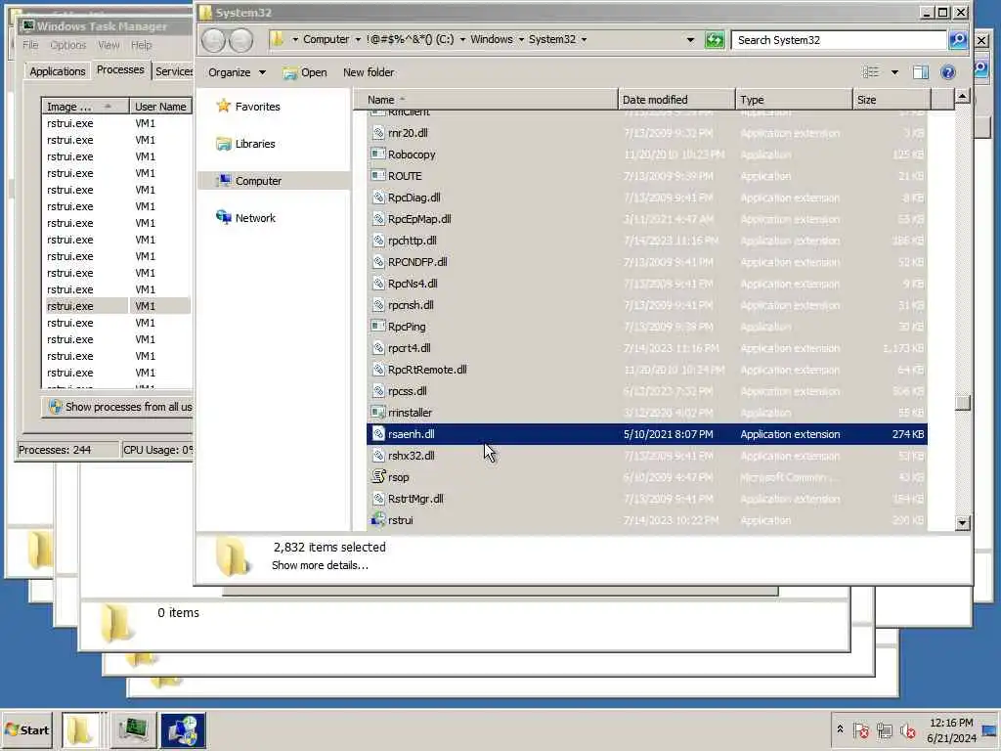Image resolution: width=1001 pixels, height=751 pixels.
Task: Click the Back navigation arrow in System32 window
Action: (213, 40)
